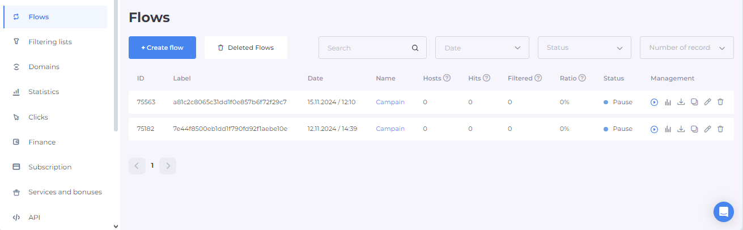Expand the Date filter dropdown

482,48
